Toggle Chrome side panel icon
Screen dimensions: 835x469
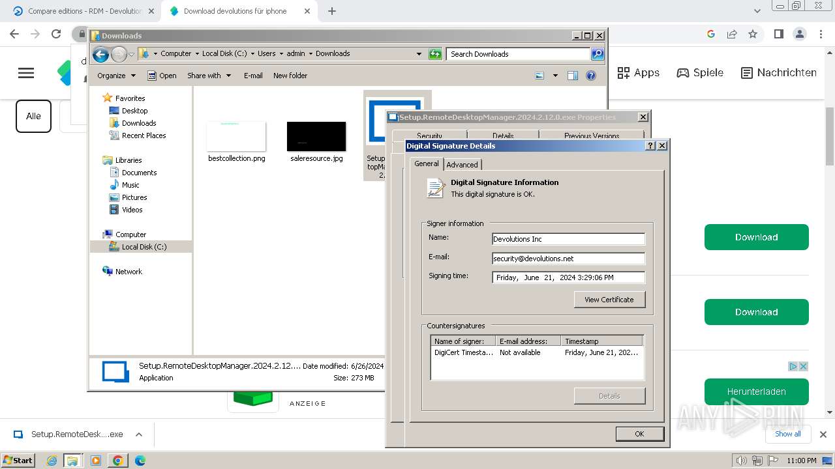click(x=778, y=34)
